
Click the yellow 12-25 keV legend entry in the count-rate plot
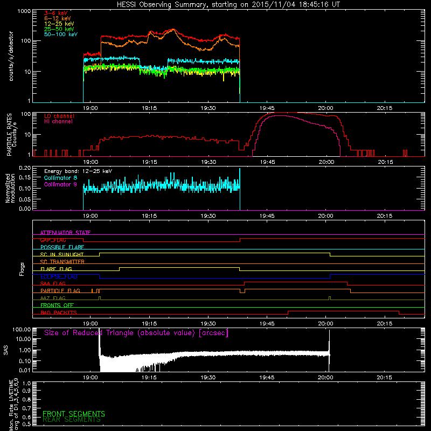click(59, 24)
